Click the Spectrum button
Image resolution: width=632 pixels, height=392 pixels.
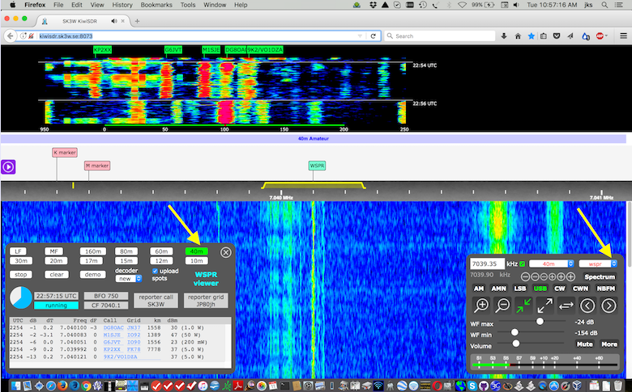pos(599,276)
